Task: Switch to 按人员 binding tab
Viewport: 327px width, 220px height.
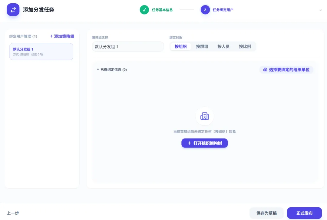Action: 223,47
